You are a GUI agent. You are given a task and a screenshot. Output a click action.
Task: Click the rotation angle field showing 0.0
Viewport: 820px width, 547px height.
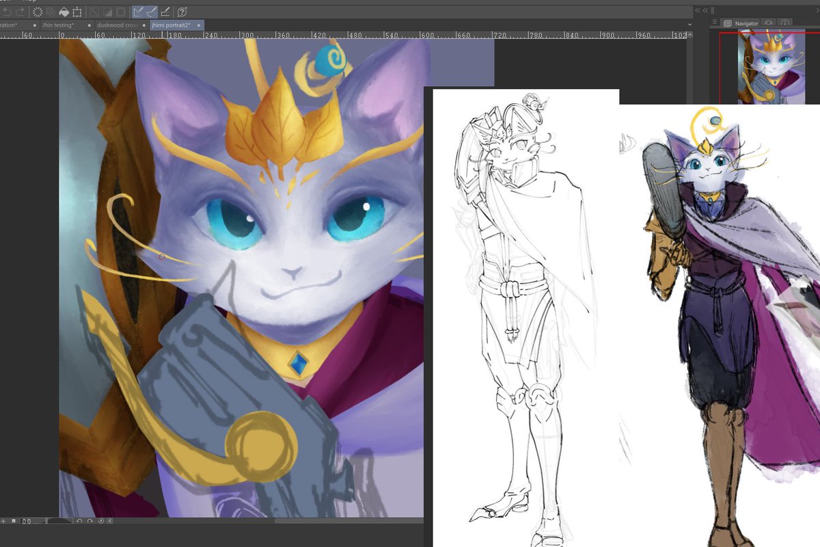[x=27, y=521]
